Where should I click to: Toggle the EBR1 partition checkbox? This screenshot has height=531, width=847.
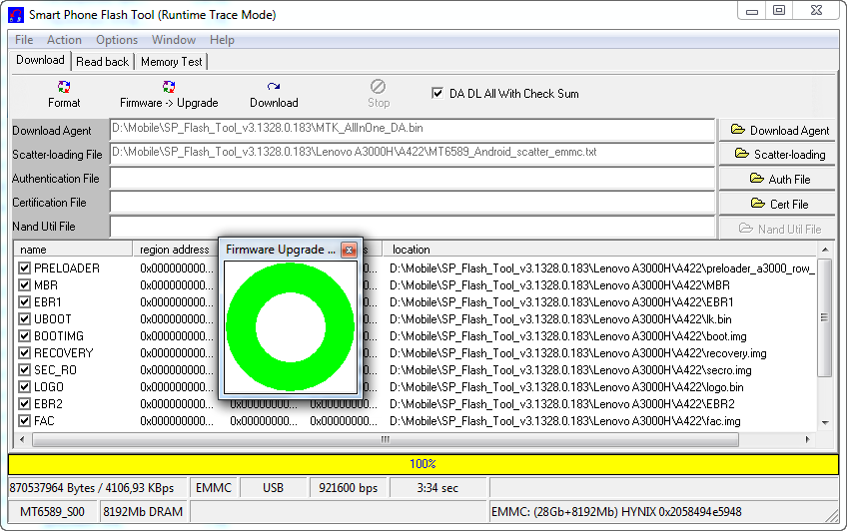[24, 302]
